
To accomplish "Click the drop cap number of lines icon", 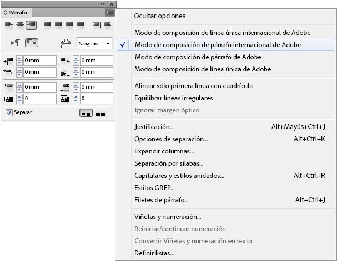I will click(x=8, y=99).
